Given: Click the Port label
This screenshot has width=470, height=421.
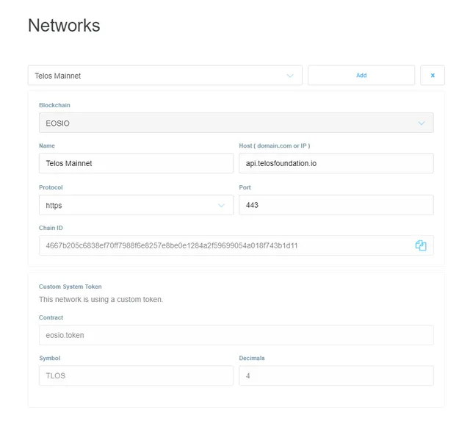Looking at the screenshot, I should [x=245, y=187].
